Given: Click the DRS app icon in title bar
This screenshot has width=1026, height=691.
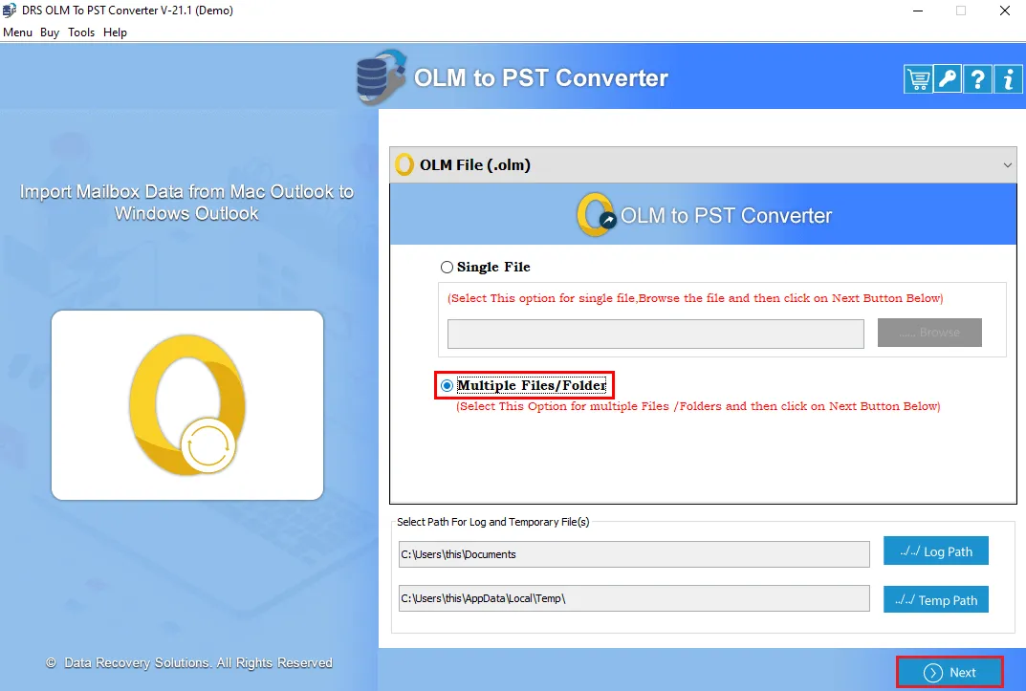Looking at the screenshot, I should pyautogui.click(x=10, y=11).
